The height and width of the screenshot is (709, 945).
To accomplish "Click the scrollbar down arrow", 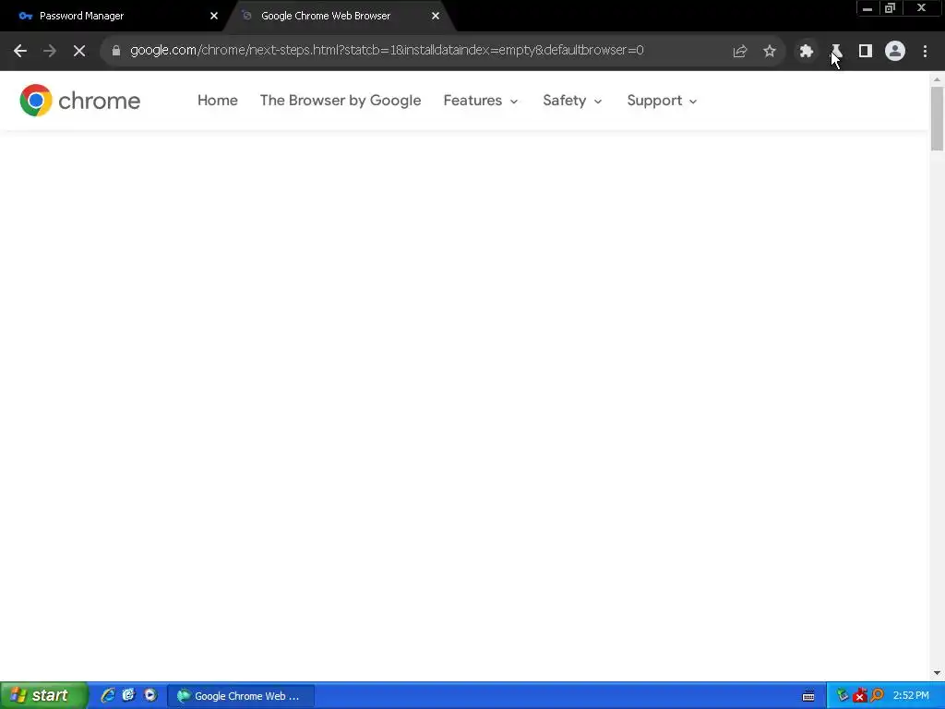I will [x=937, y=673].
